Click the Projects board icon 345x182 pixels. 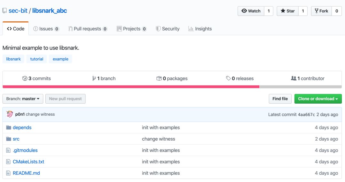pos(119,29)
